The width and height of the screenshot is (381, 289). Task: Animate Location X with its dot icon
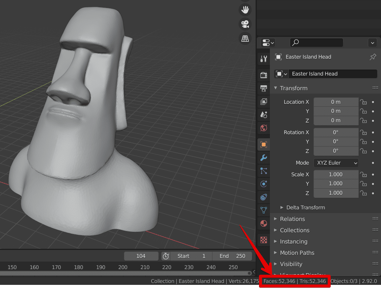tap(373, 102)
